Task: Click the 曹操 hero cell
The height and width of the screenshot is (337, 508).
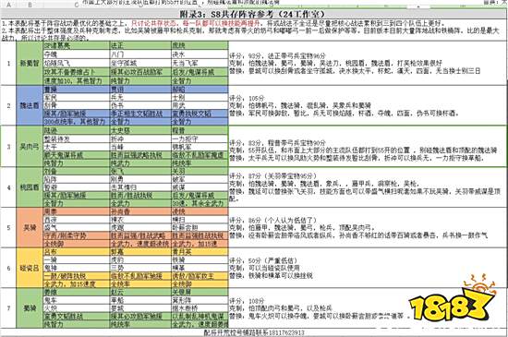Action: 76,90
